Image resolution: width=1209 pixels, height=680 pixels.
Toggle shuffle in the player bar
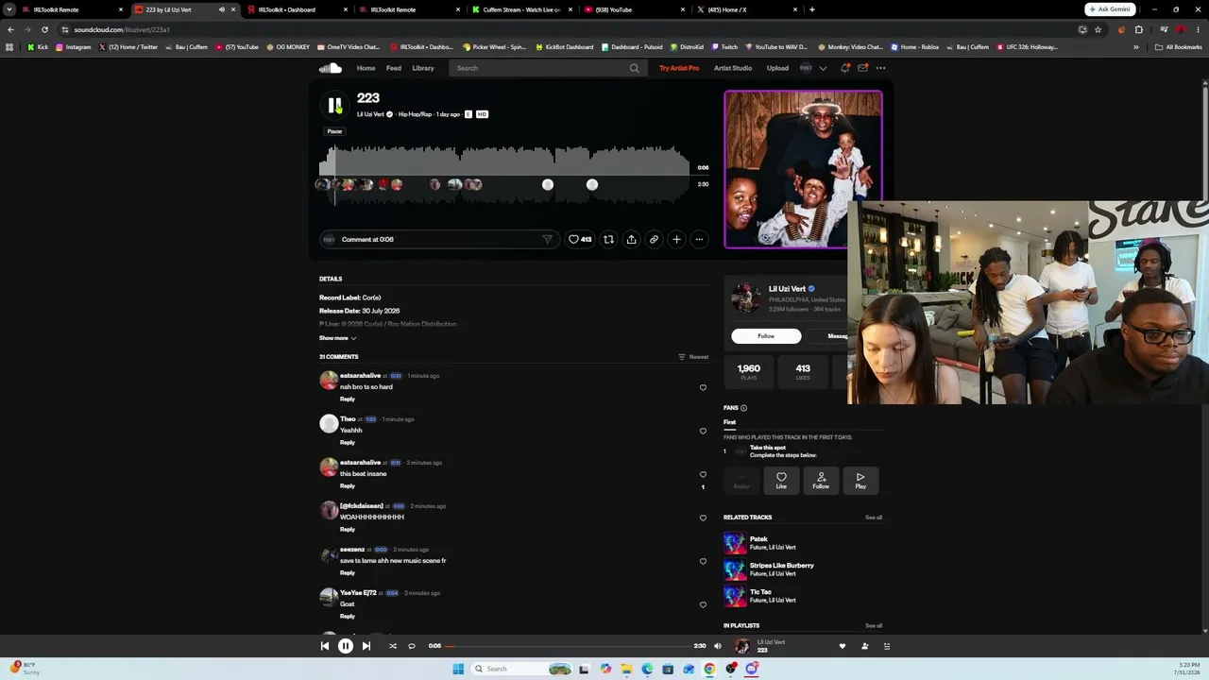coord(393,646)
